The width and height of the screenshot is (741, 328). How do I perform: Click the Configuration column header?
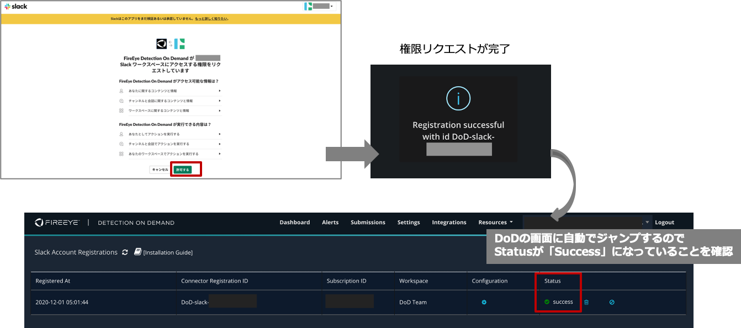[490, 281]
